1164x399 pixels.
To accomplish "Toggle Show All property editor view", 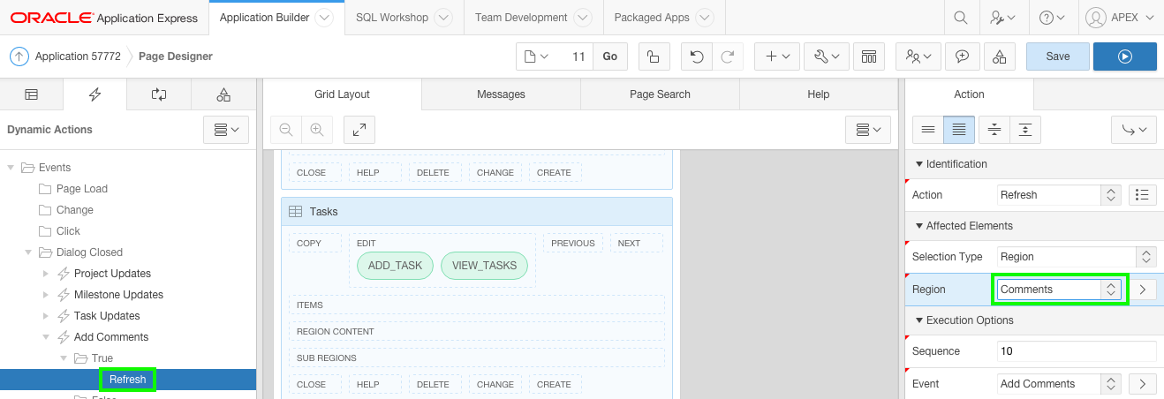I will (958, 130).
